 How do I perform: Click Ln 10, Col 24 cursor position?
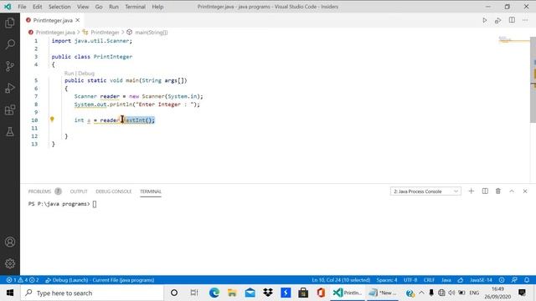click(341, 280)
